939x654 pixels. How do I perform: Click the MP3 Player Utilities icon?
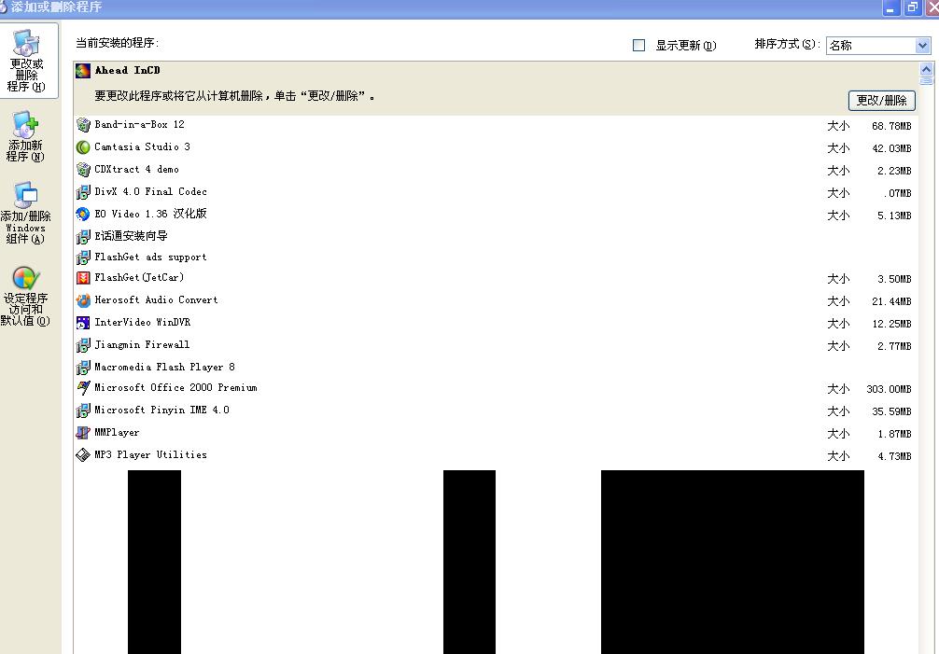(x=83, y=455)
